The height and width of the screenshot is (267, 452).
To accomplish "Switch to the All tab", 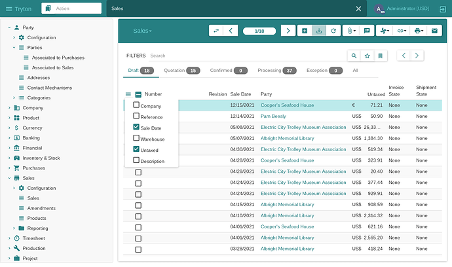I will (x=355, y=71).
